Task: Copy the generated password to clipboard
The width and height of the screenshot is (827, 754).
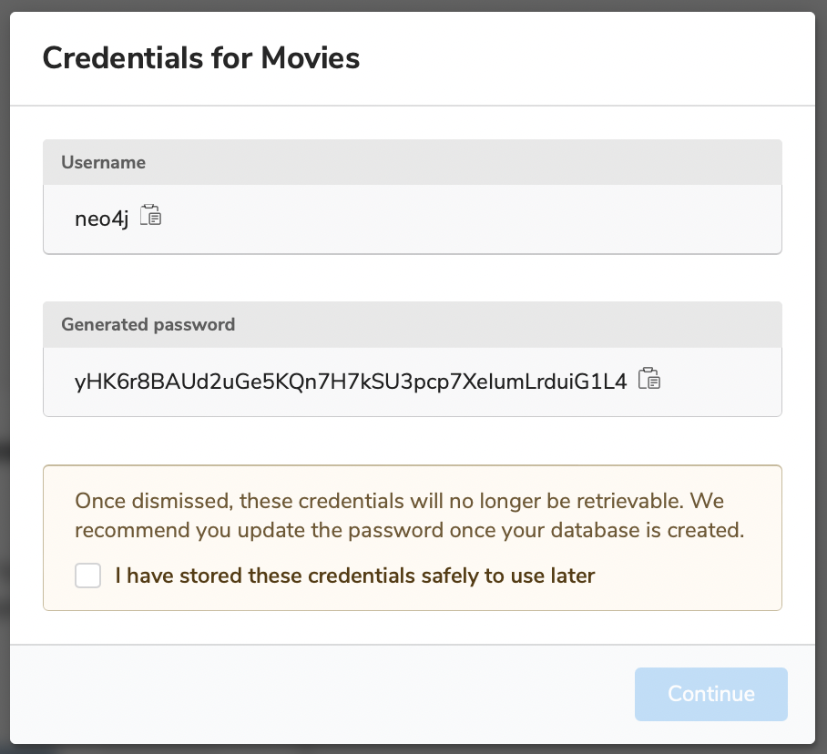Action: pos(648,378)
